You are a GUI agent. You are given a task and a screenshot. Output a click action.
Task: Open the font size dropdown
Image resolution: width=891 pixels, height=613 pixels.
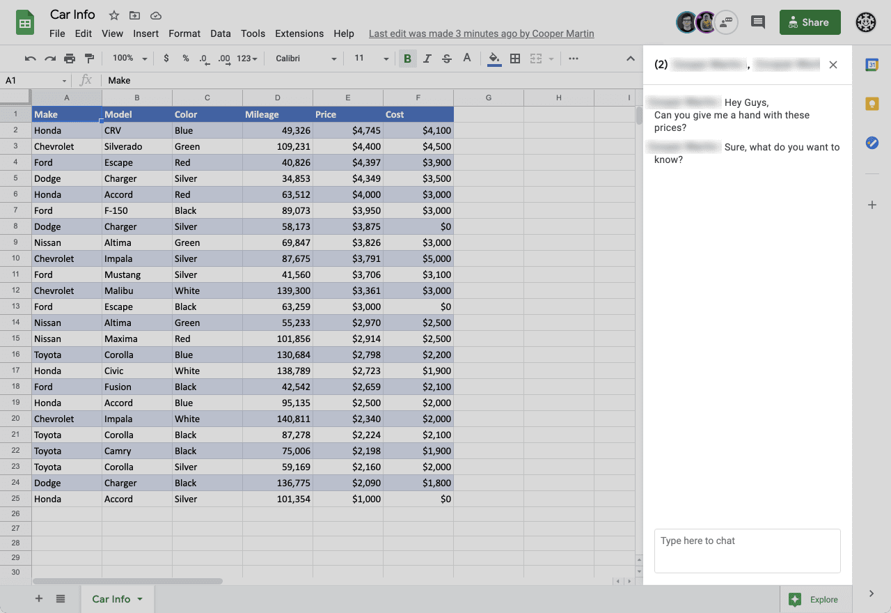click(369, 59)
